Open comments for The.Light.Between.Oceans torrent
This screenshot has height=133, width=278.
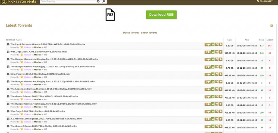click(207, 45)
